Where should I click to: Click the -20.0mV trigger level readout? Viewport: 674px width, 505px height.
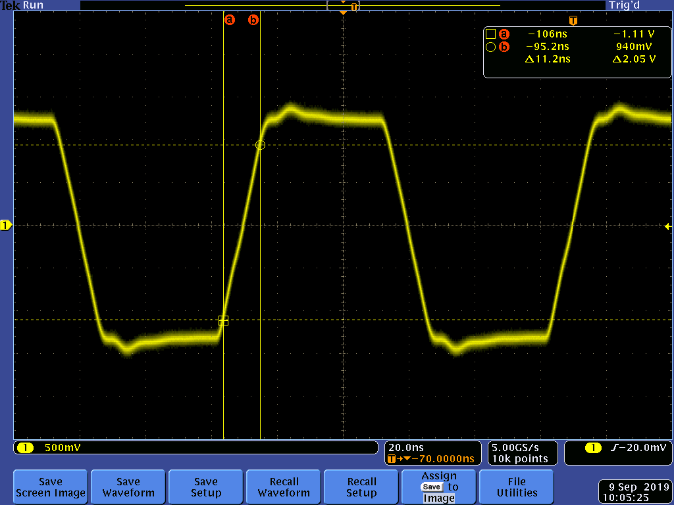click(x=644, y=448)
